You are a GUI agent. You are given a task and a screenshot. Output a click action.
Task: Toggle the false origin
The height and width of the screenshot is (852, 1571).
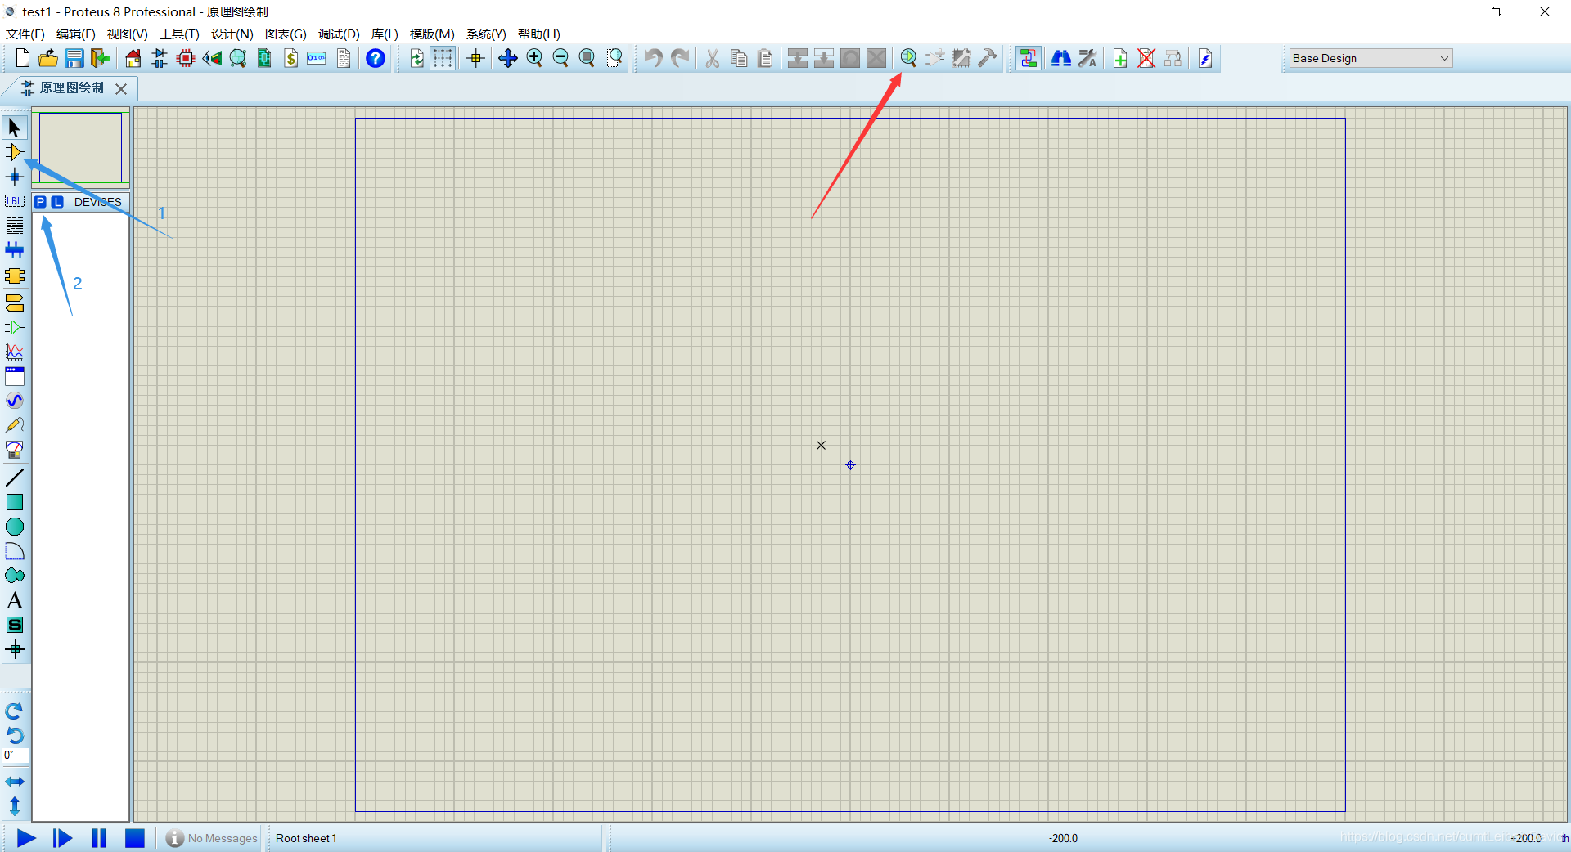tap(475, 58)
